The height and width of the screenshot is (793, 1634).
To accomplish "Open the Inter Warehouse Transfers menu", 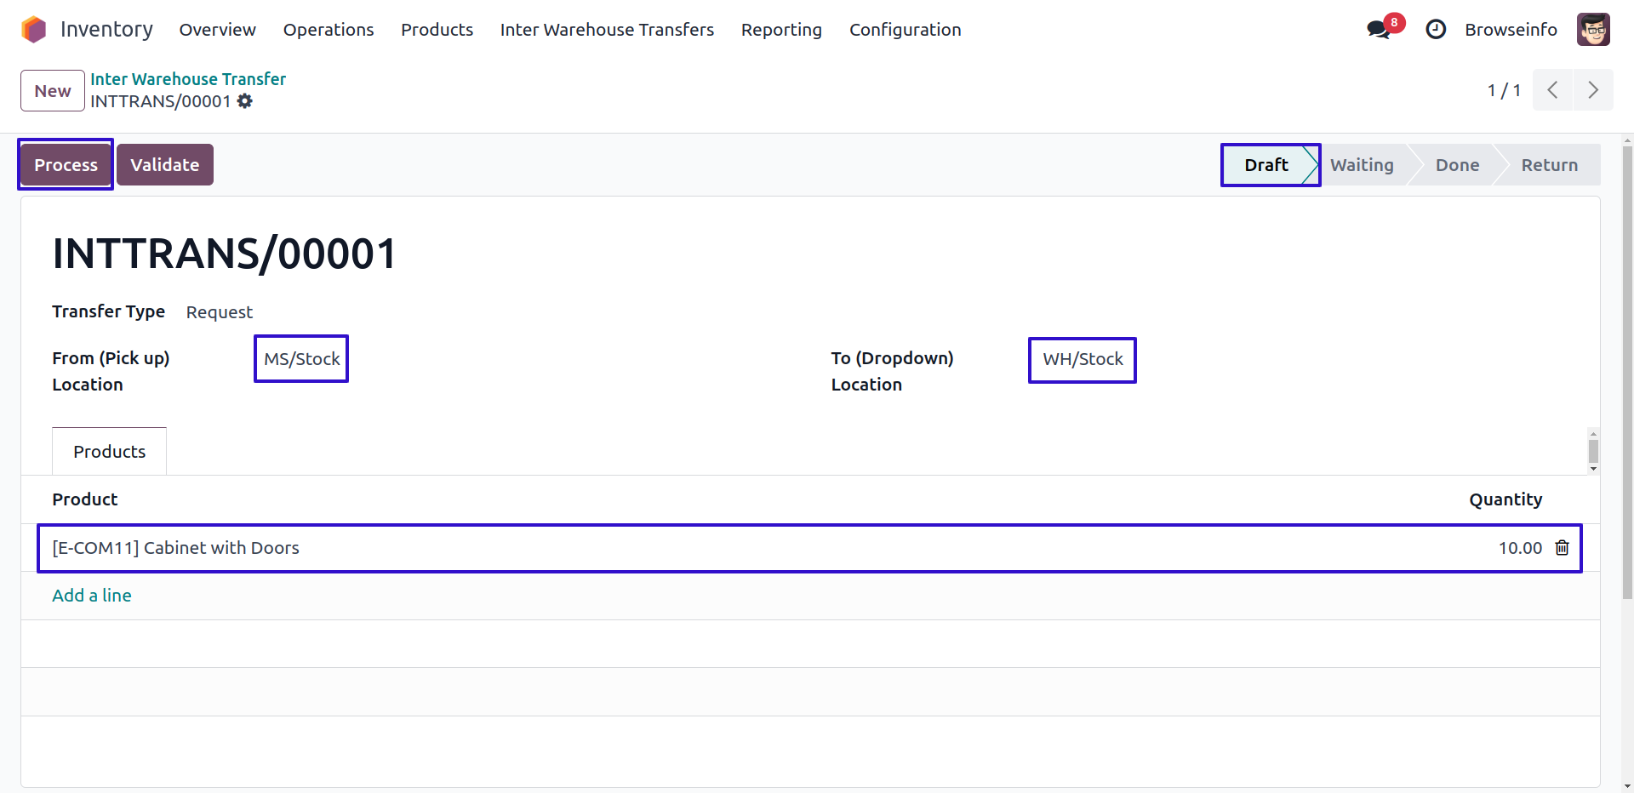I will pos(607,30).
